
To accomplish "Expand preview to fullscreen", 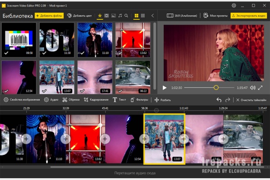I will point(260,88).
